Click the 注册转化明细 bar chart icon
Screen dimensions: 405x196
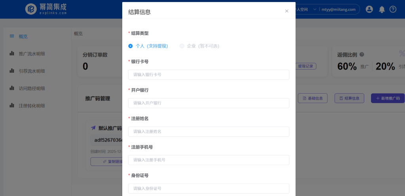point(12,105)
